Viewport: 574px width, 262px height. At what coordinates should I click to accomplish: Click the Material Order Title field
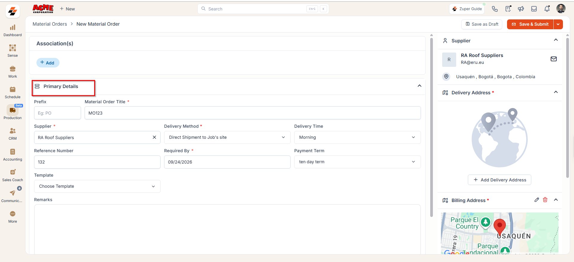(x=253, y=113)
